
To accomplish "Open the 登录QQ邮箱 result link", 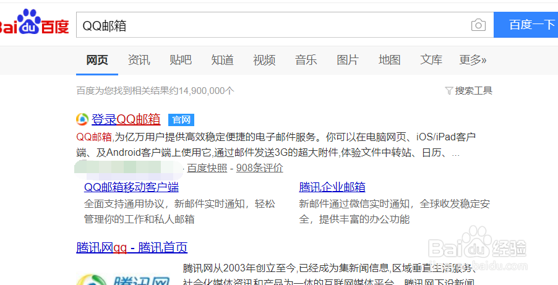I will pos(126,119).
